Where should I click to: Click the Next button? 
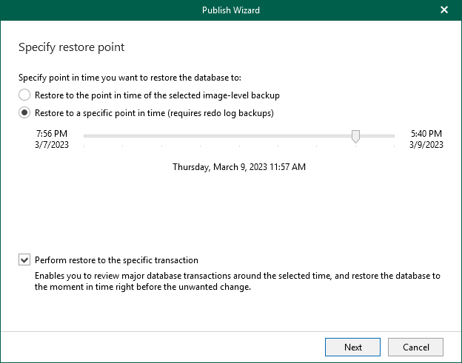[x=352, y=347]
